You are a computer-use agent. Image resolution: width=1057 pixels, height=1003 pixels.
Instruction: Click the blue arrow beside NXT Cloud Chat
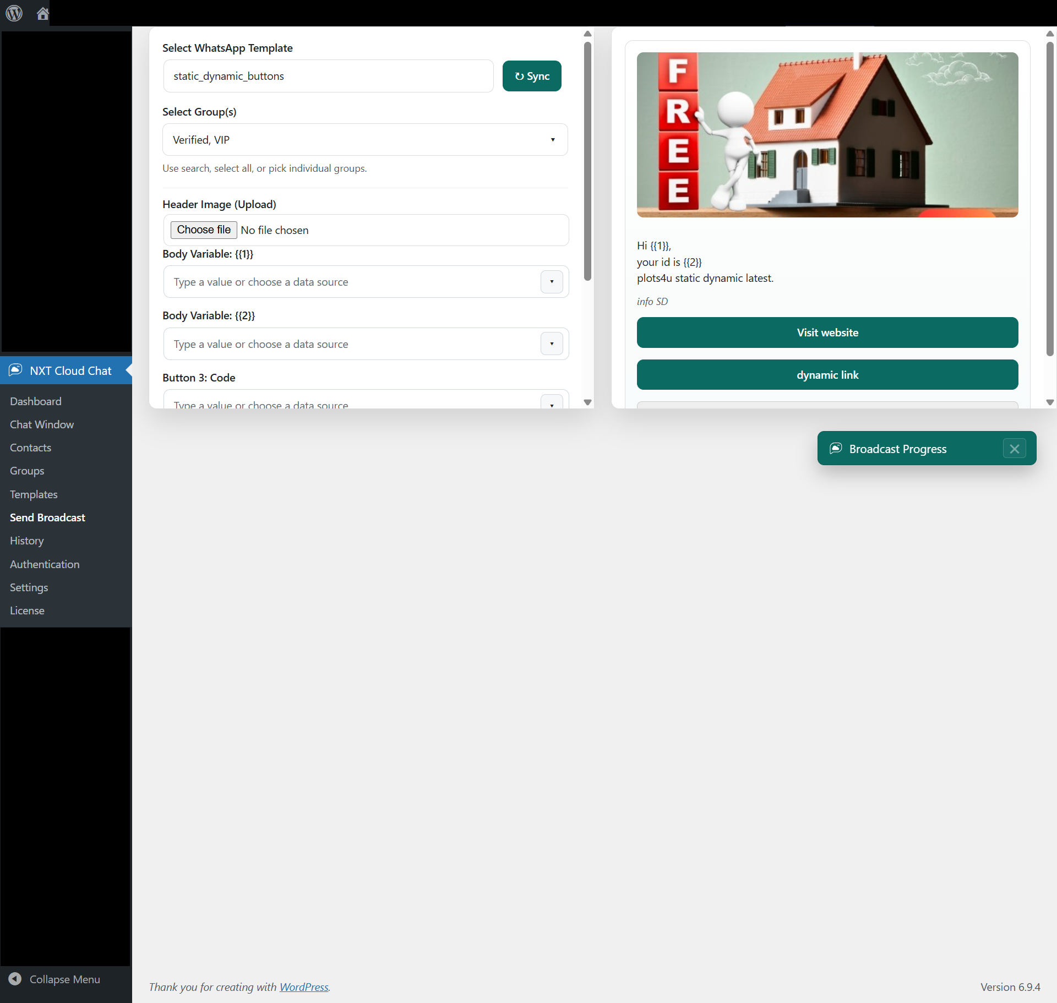128,370
